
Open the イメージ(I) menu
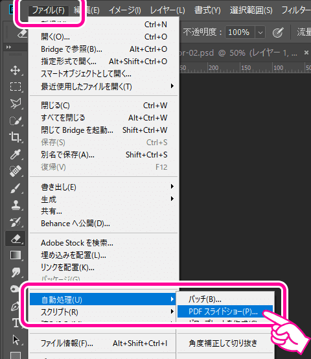click(124, 10)
